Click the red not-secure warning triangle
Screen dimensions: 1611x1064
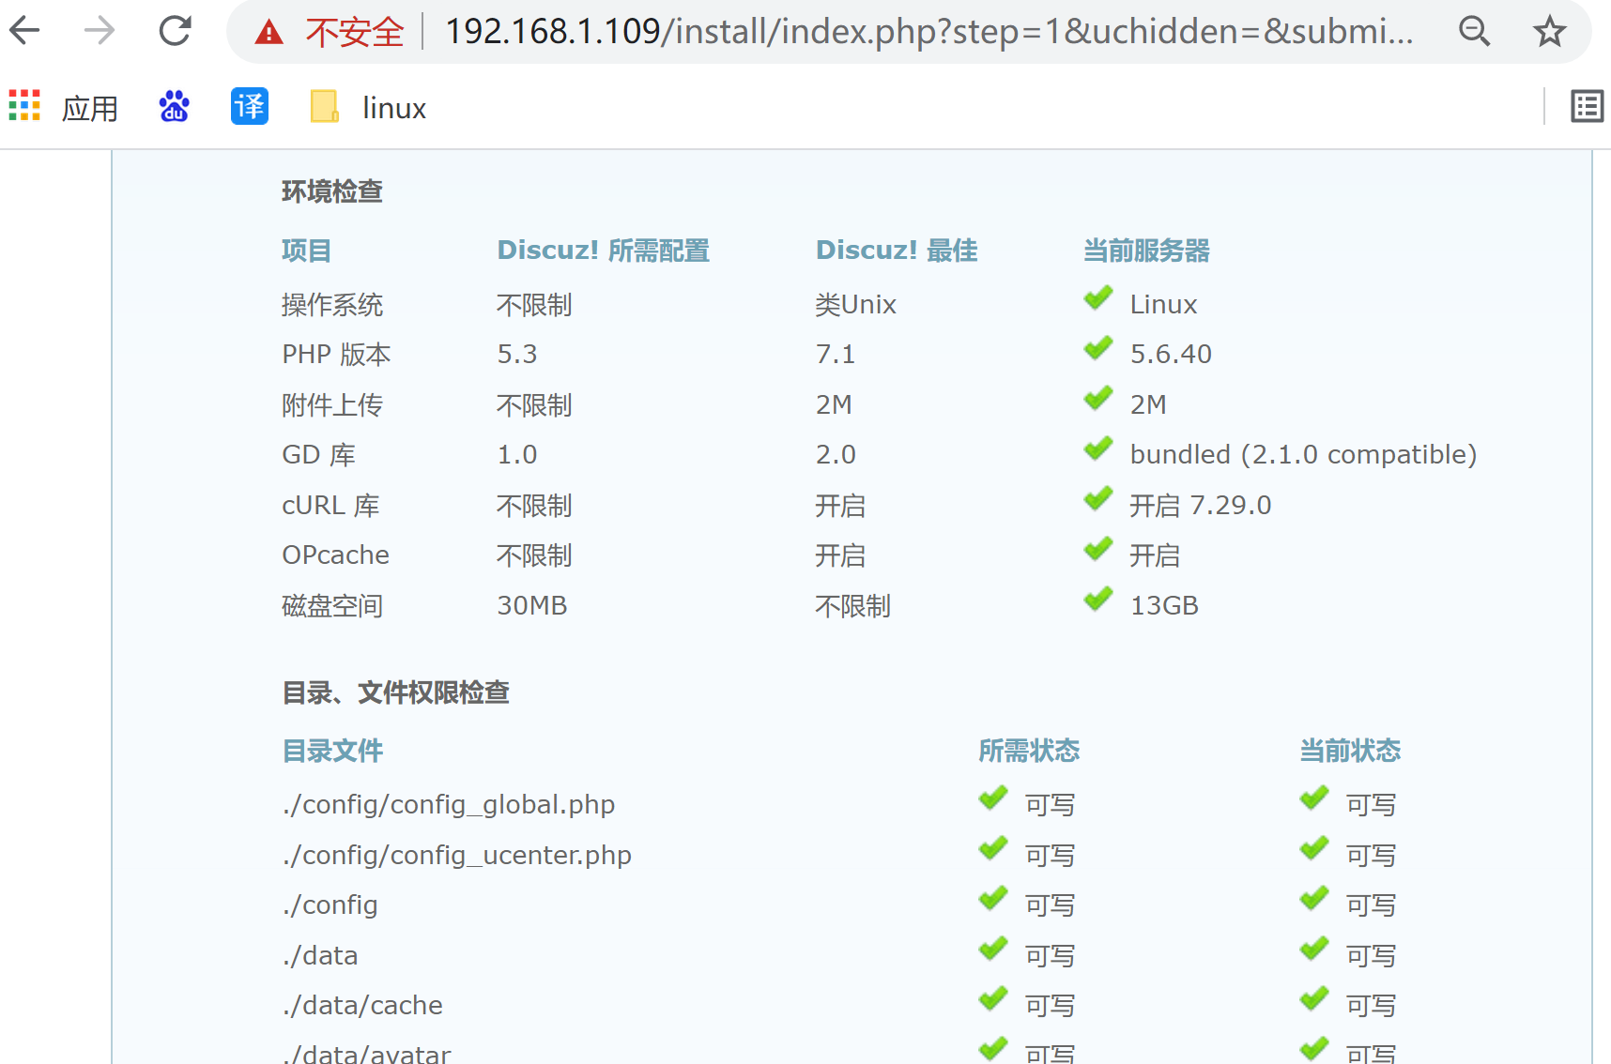click(x=269, y=33)
